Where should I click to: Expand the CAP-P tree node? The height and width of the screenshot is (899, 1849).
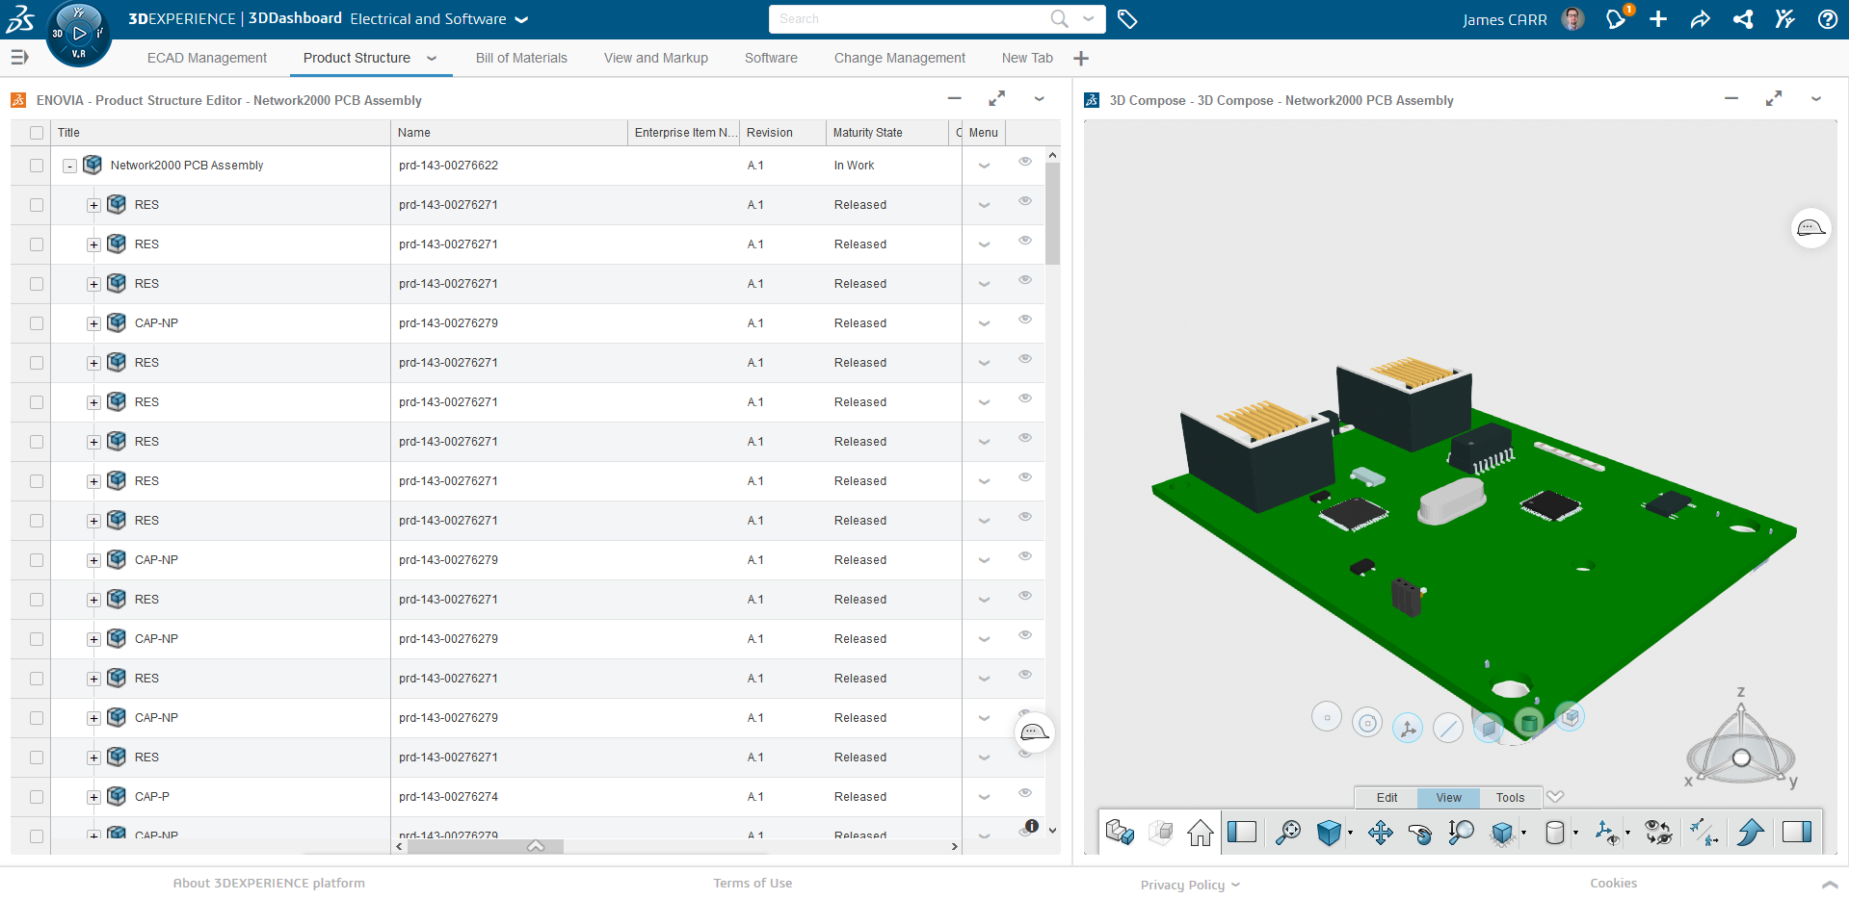click(x=93, y=797)
